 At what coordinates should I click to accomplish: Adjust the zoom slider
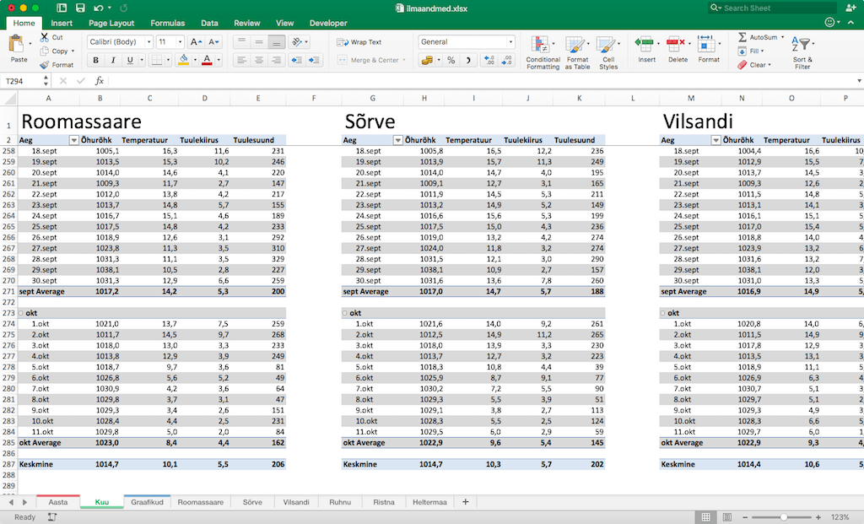784,517
